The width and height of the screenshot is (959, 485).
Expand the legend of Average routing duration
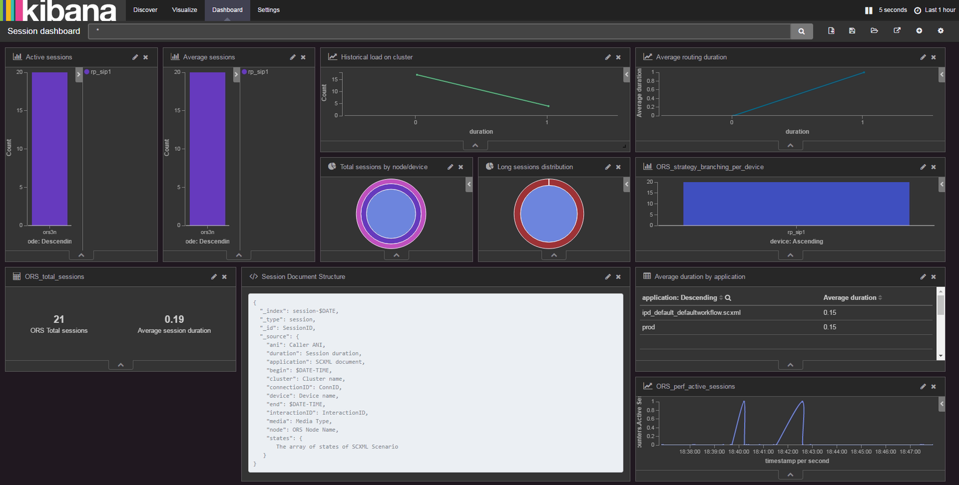coord(942,74)
